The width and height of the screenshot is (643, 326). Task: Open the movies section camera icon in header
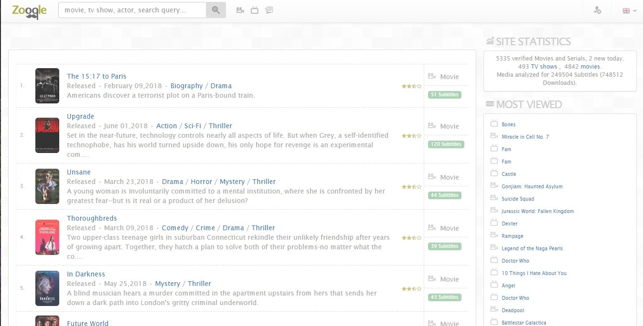pyautogui.click(x=240, y=10)
